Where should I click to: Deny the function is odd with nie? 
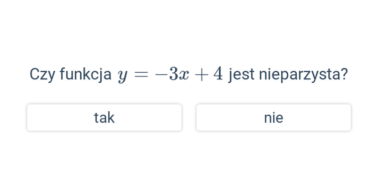click(x=274, y=118)
